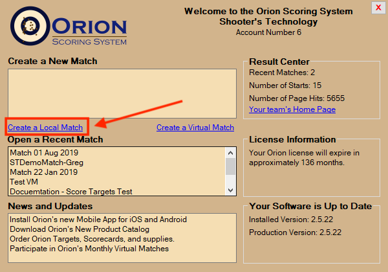Select Match 01 Aug 2019 entry
The height and width of the screenshot is (272, 388).
click(43, 153)
